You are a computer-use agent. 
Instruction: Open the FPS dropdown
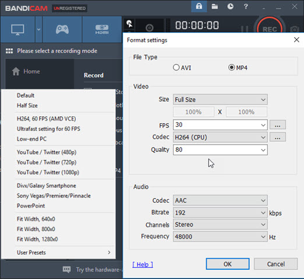(x=220, y=125)
